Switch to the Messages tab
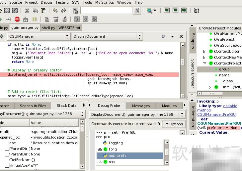This screenshot has height=171, width=242. pyautogui.click(x=141, y=106)
